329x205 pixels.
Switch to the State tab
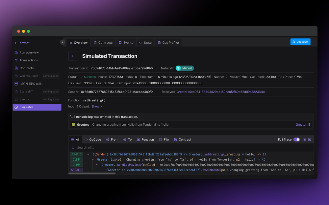coord(145,43)
